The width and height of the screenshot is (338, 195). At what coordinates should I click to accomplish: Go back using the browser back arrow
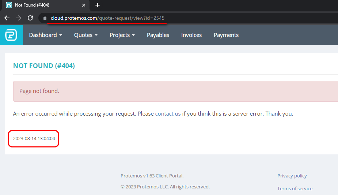coord(7,18)
